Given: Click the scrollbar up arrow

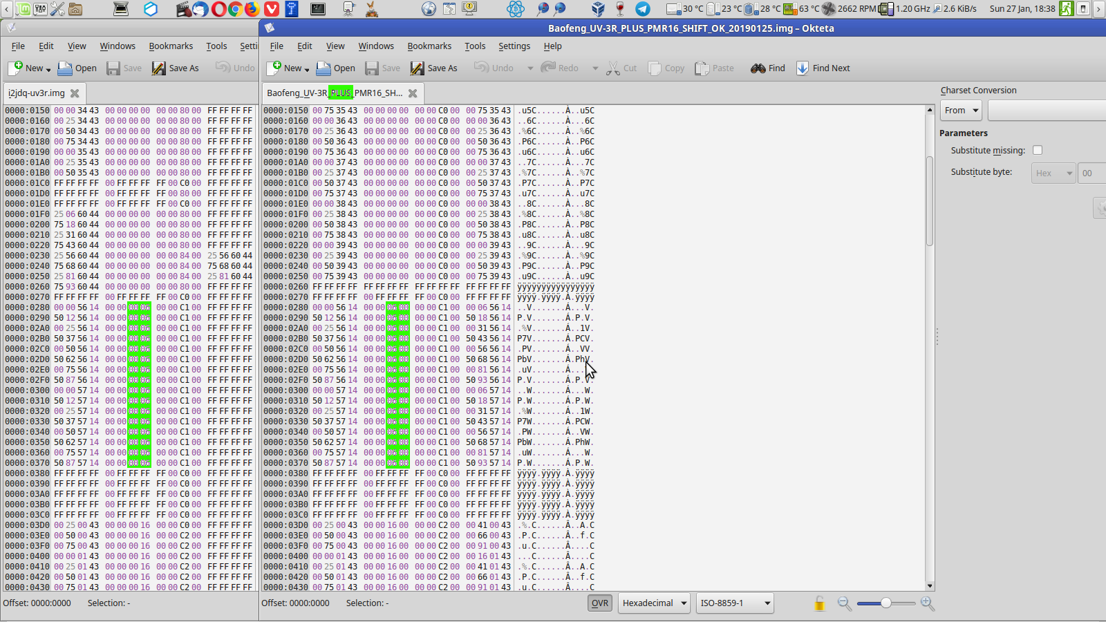Looking at the screenshot, I should 929,110.
